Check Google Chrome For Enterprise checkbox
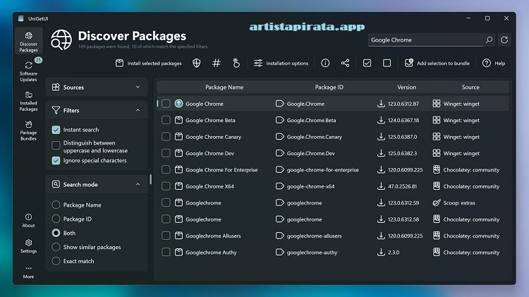Viewport: 529px width, 297px height. [x=166, y=170]
